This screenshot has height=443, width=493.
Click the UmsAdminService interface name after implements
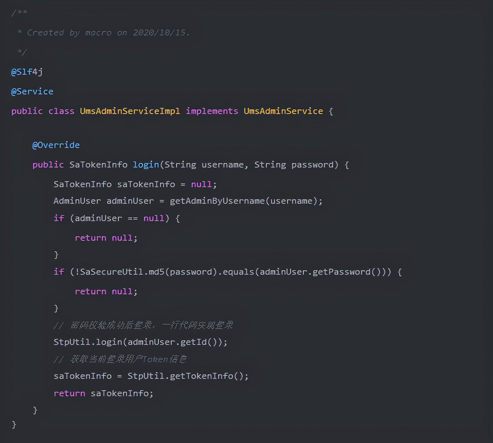(283, 111)
